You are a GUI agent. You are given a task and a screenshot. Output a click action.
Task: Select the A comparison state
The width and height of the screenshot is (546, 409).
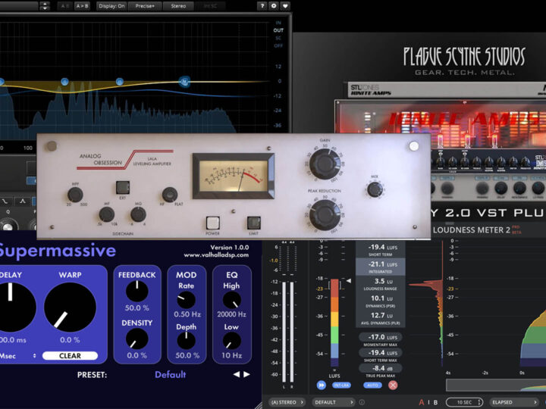coord(422,402)
